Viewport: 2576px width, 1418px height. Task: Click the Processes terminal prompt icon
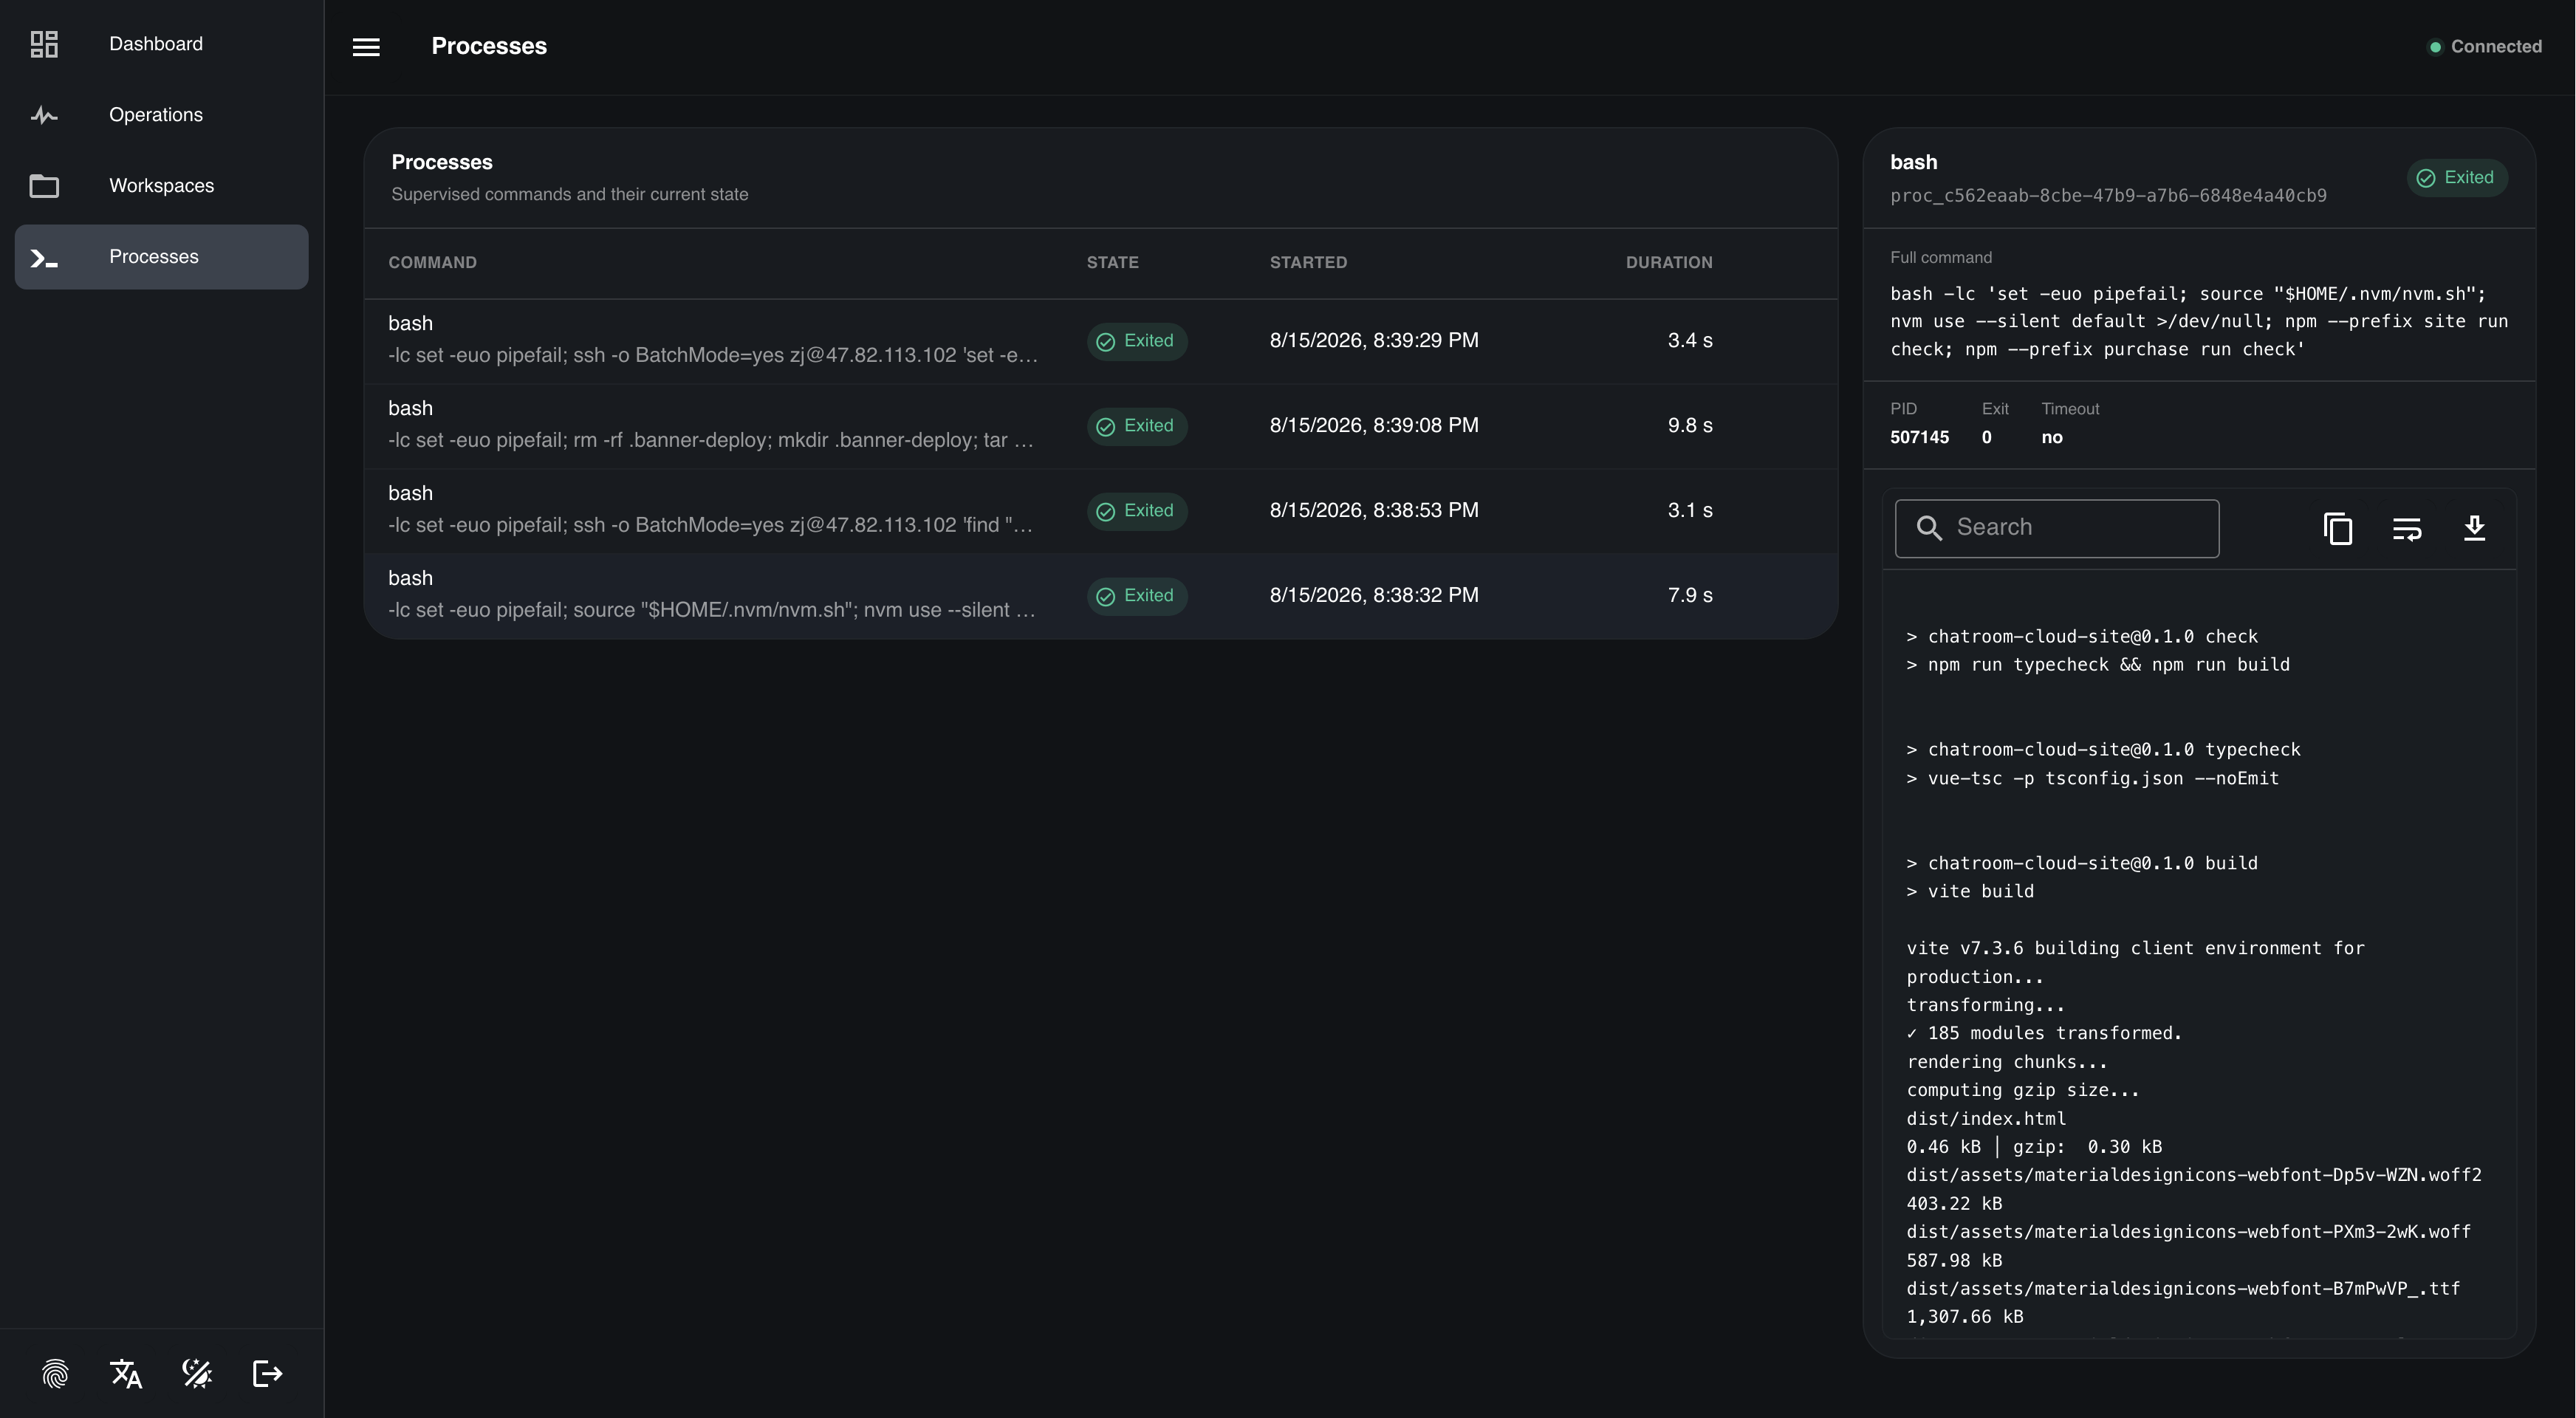pos(44,258)
